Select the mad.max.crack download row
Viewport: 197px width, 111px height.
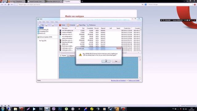[x=99, y=34]
